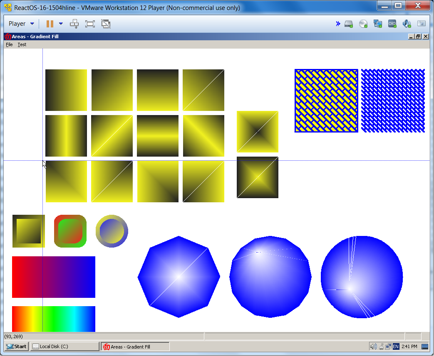Click the safely remove hardware tray icon
Screen dimensions: 434x356
[x=382, y=346]
